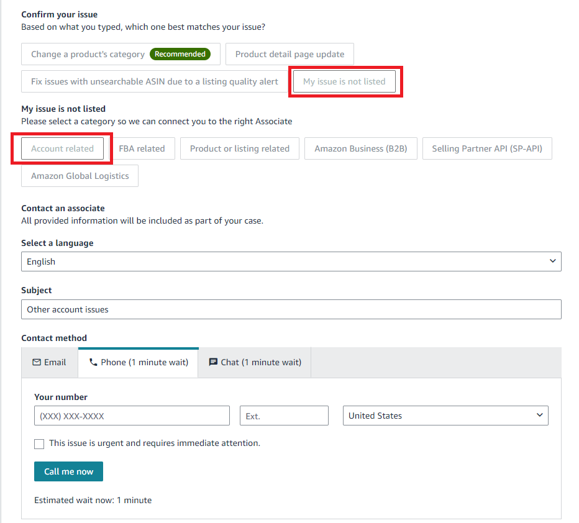The width and height of the screenshot is (579, 523).
Task: Select the FBA related category
Action: (x=143, y=148)
